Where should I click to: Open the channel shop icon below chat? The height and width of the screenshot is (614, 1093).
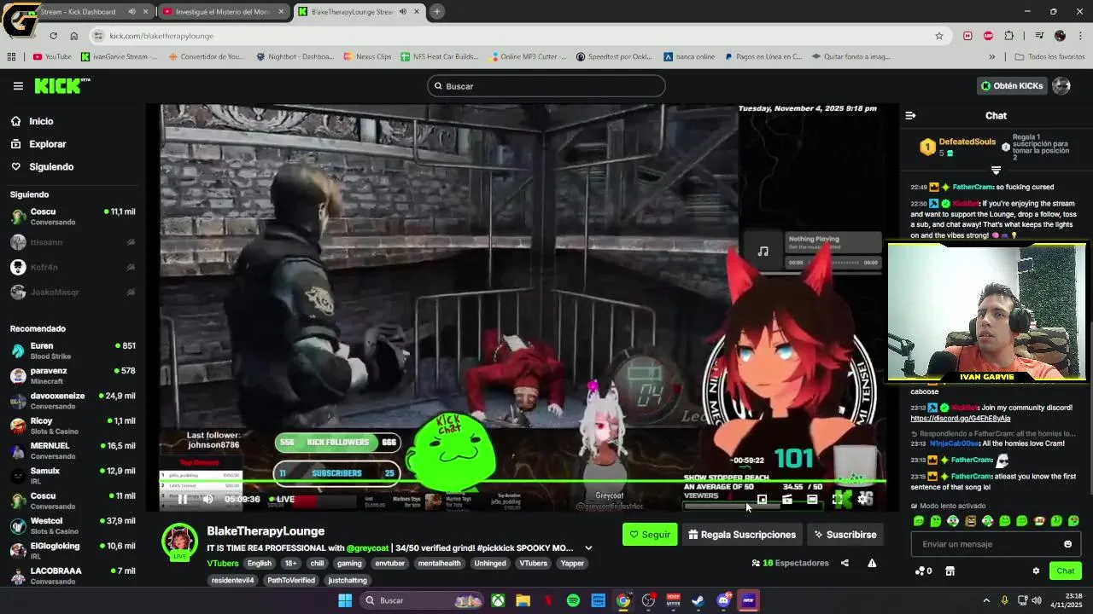950,571
